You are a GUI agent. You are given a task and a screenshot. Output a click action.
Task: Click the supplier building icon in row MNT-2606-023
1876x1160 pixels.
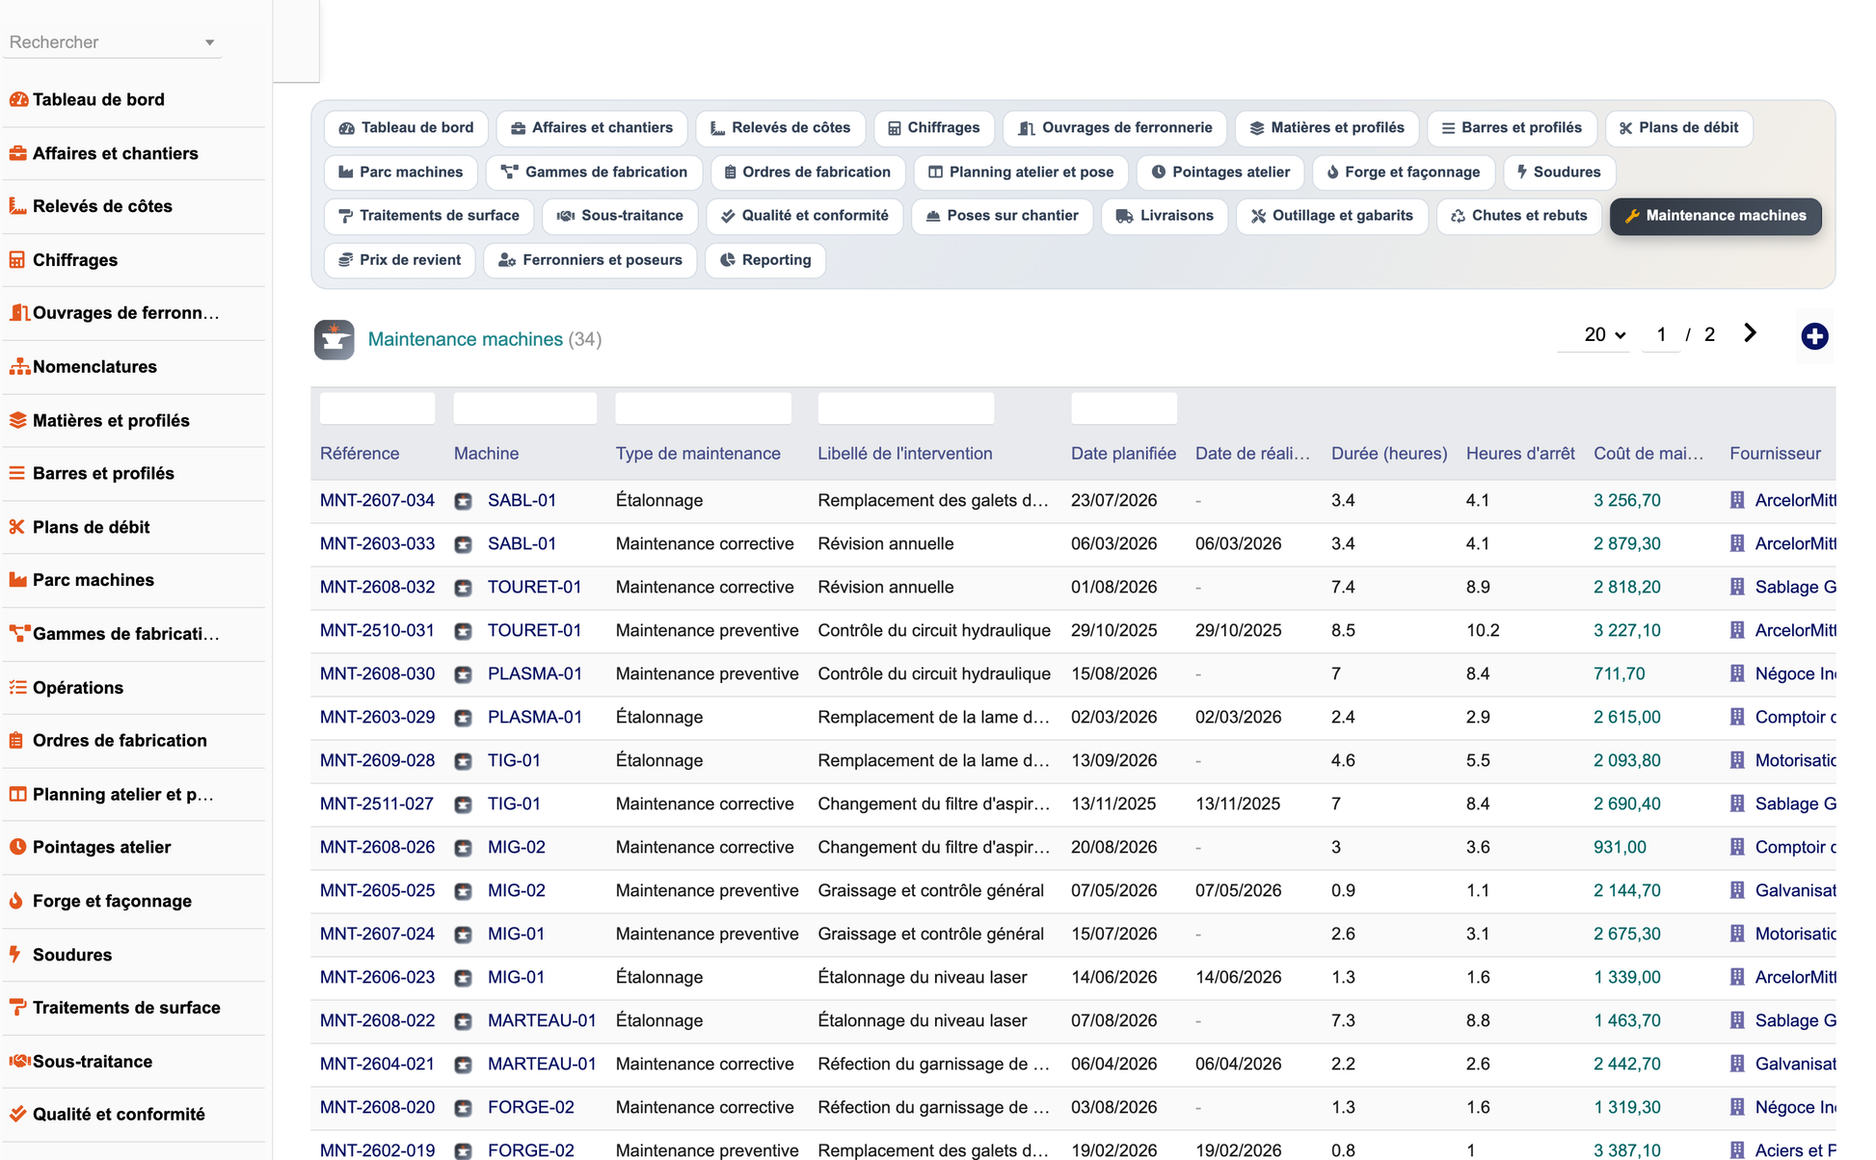[1737, 977]
